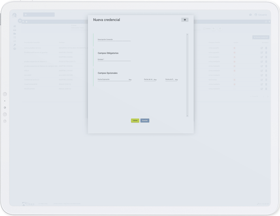The width and height of the screenshot is (280, 216).
Task: Click the filter funnel icon
Action: pos(269,22)
